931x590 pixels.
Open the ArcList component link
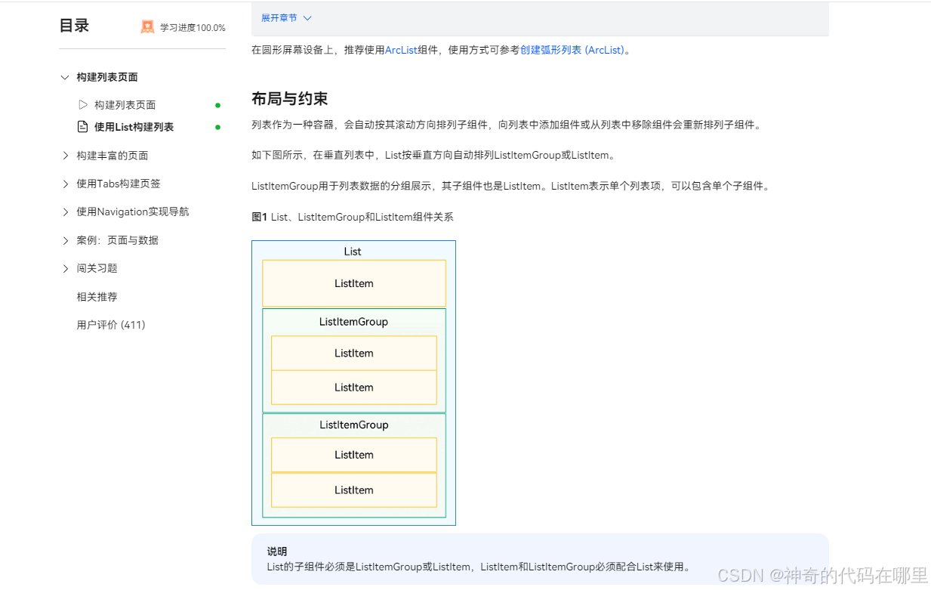point(401,50)
